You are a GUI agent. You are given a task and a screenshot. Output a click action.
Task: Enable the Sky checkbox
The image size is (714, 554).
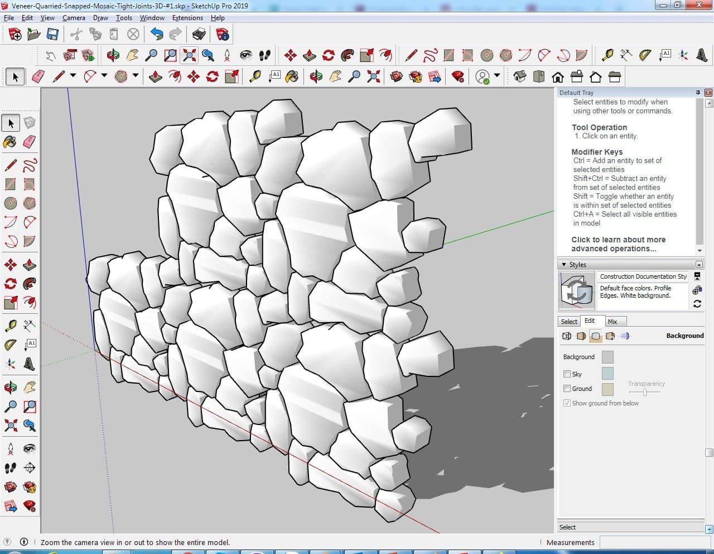point(567,374)
